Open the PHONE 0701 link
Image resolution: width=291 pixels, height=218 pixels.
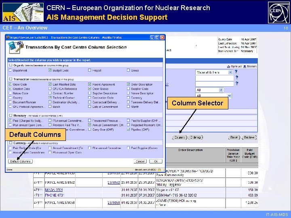(x=55, y=195)
